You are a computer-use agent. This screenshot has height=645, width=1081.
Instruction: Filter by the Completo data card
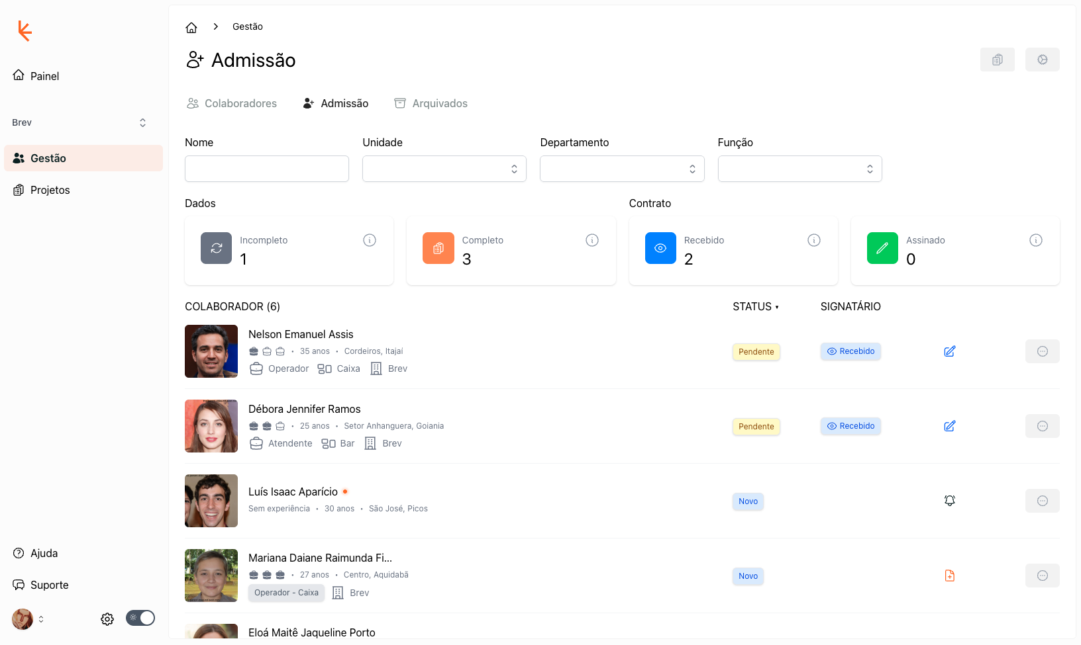pyautogui.click(x=511, y=251)
